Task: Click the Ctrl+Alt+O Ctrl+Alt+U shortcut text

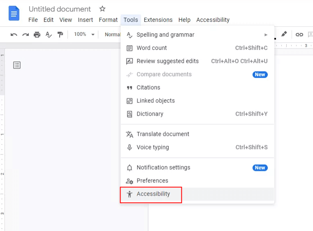Action: coord(239,61)
